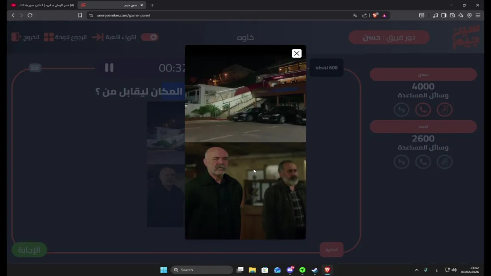
Task: Pause the question timer
Action: (x=109, y=68)
